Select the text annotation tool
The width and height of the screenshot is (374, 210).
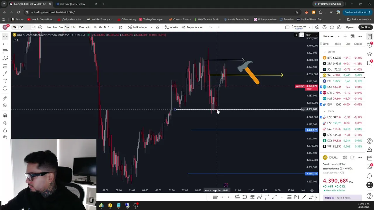pyautogui.click(x=5, y=81)
